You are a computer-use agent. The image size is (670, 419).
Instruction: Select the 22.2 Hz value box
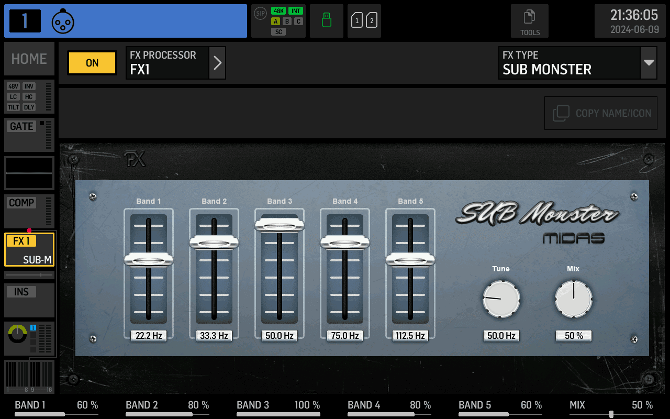point(149,336)
